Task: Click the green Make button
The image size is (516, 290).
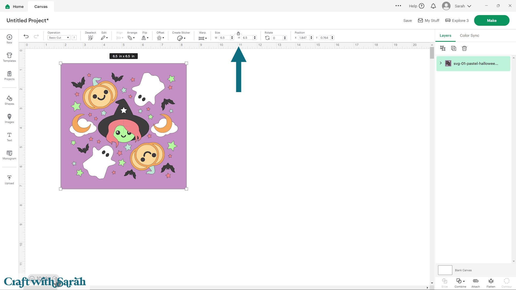Action: click(x=491, y=20)
